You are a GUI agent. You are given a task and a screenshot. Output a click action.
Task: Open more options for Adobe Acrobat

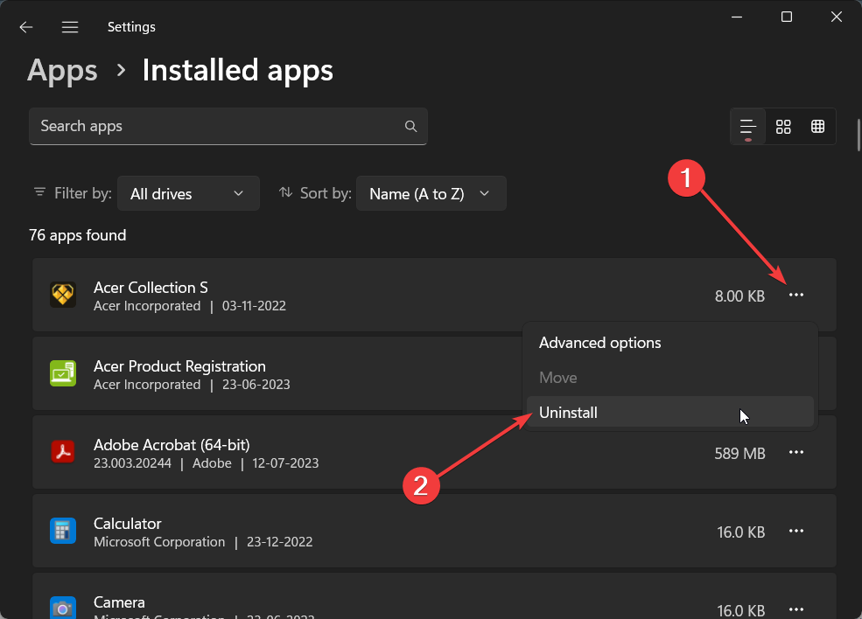(x=796, y=453)
